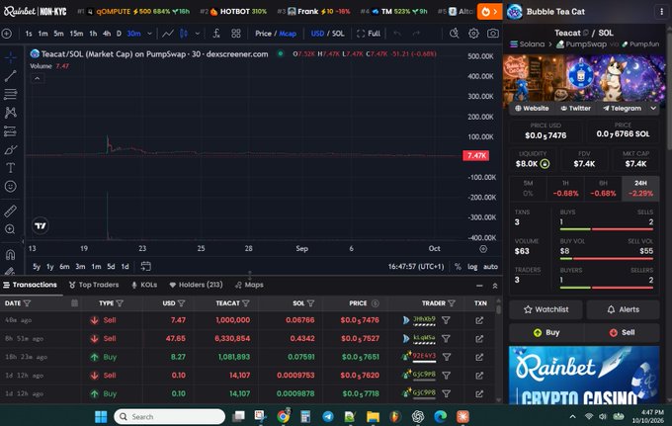Image resolution: width=672 pixels, height=426 pixels.
Task: Open the Maps tab
Action: click(x=249, y=285)
